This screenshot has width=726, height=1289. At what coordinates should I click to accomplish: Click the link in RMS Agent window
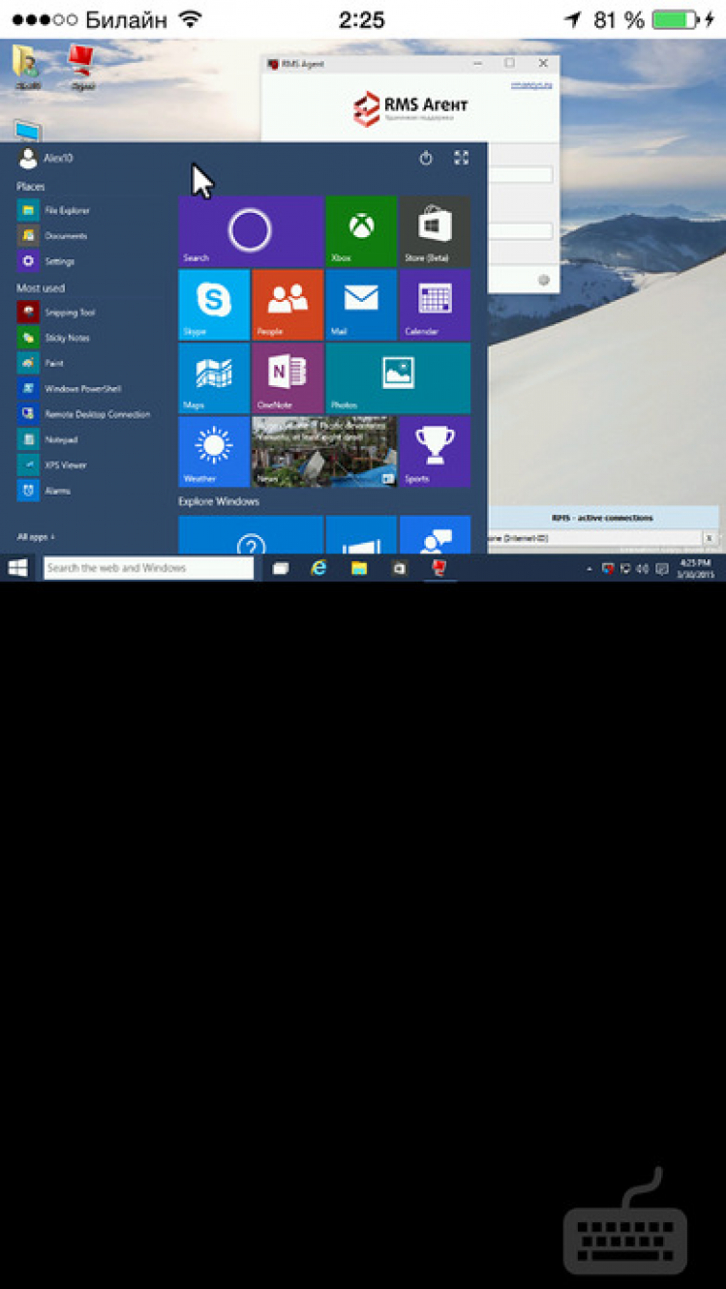pos(531,85)
